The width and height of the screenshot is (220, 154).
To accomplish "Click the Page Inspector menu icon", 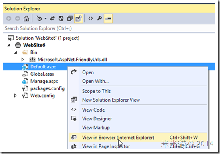I will (74, 146).
